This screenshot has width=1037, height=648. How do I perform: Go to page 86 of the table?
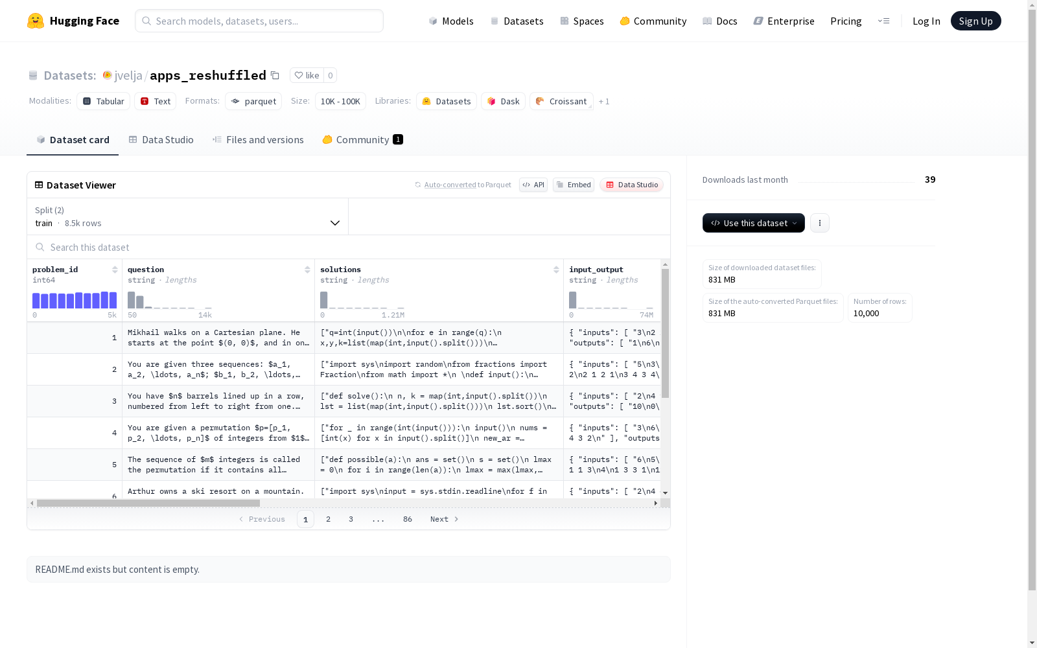coord(408,519)
